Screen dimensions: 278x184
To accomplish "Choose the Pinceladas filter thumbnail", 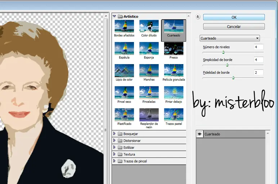I will [149, 93].
